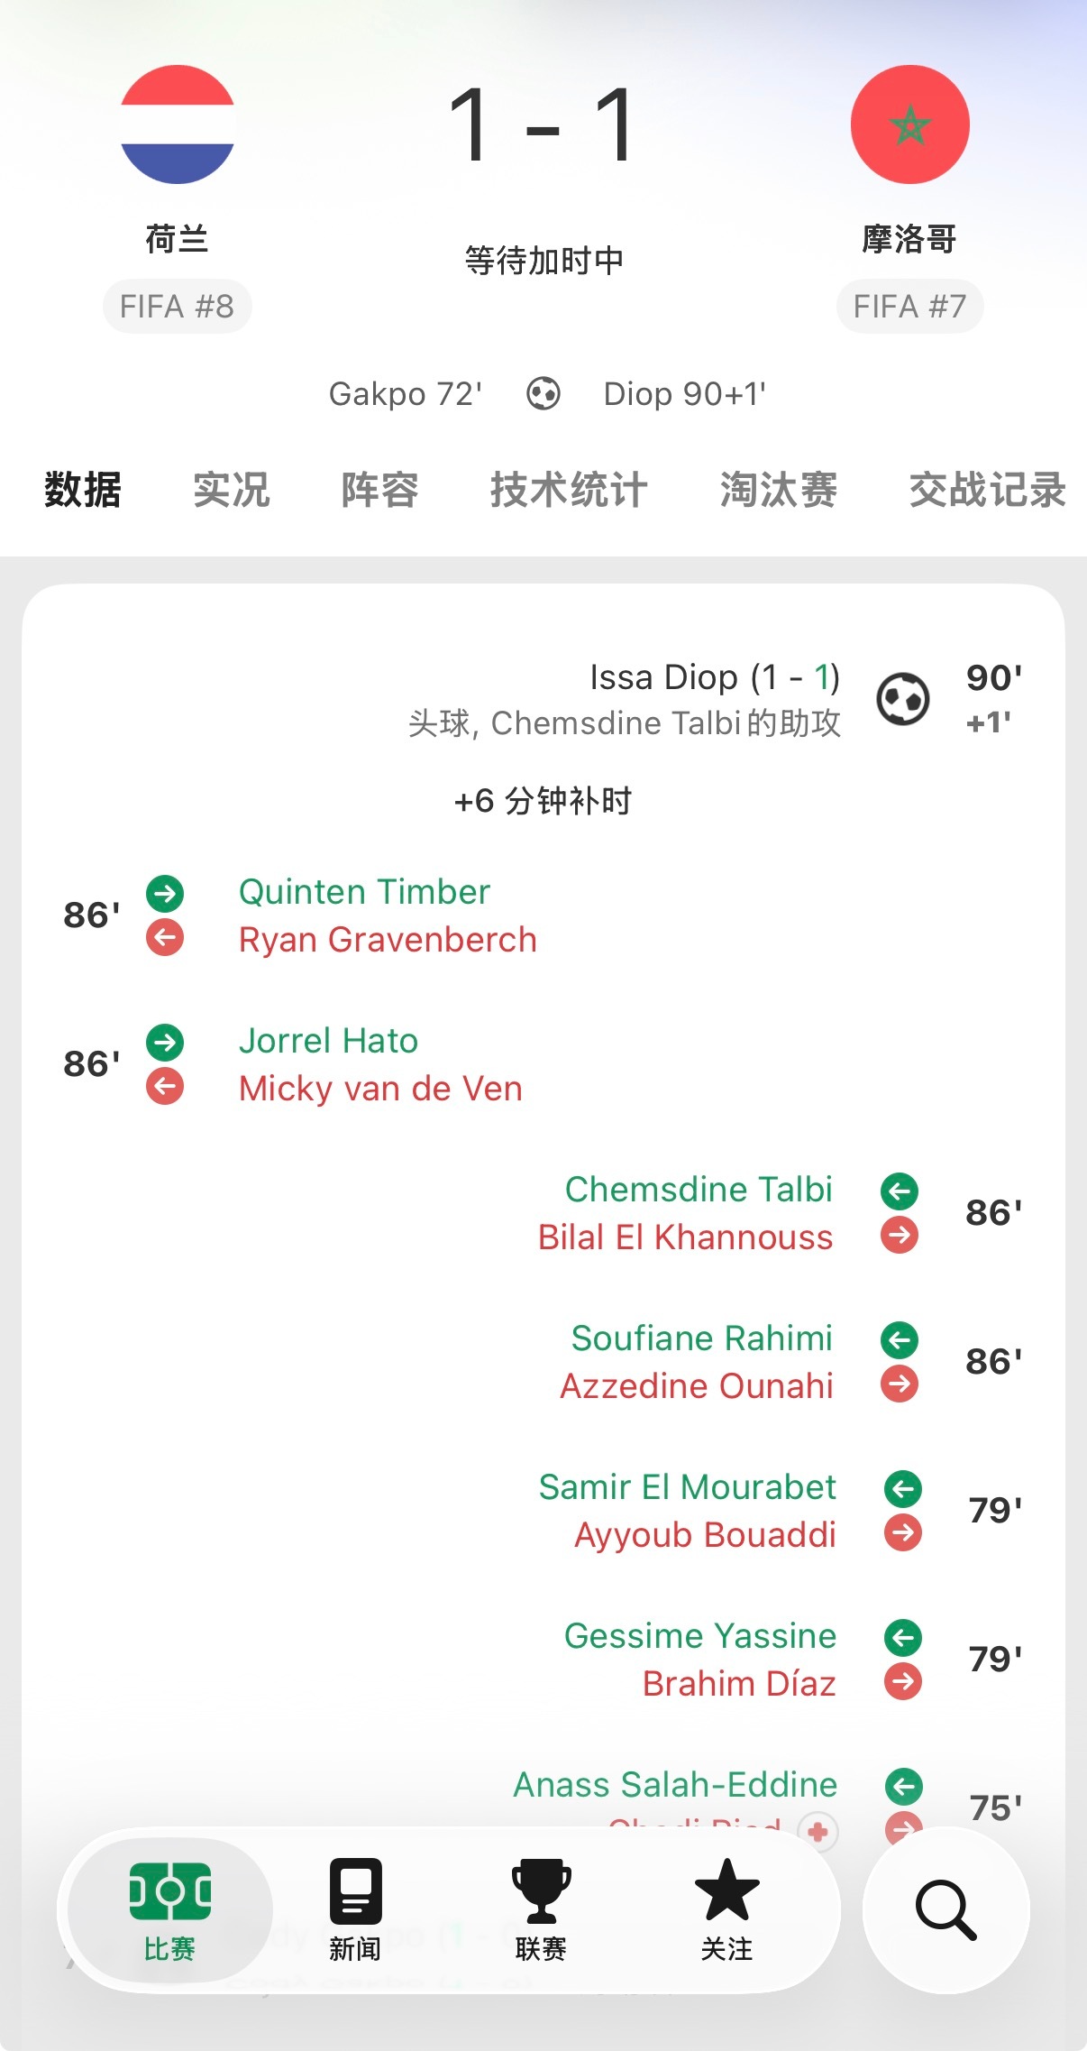The width and height of the screenshot is (1087, 2051).
Task: Open the 交战记录 tab
Action: [x=988, y=490]
